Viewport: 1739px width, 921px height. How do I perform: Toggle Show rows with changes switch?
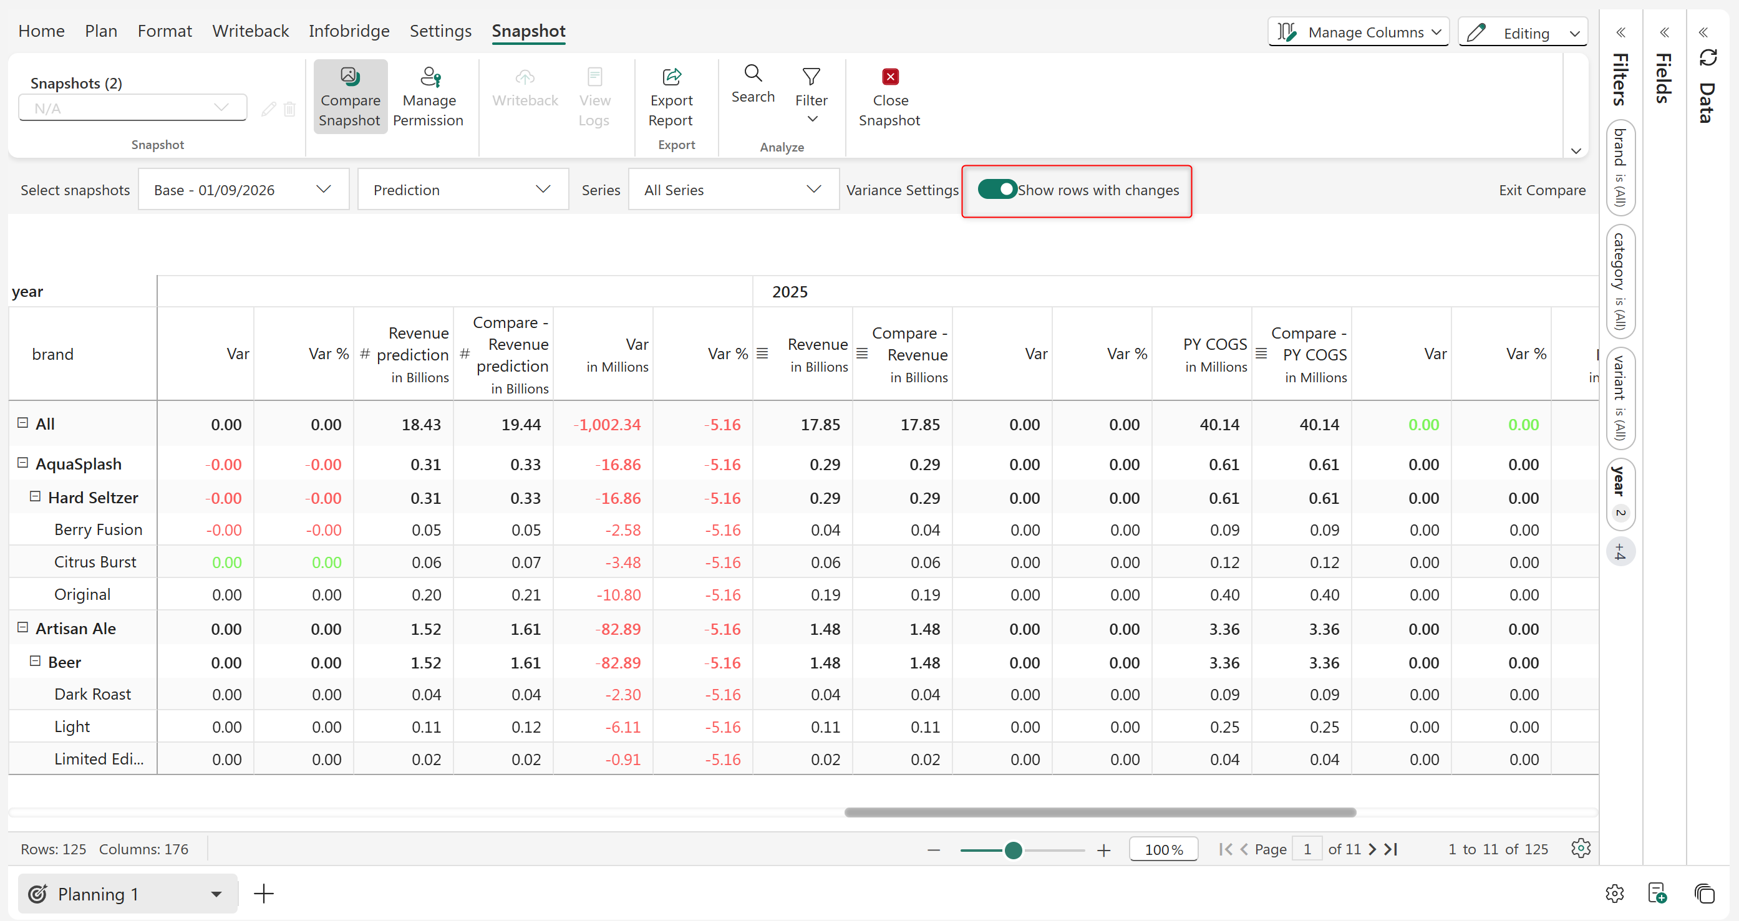(x=996, y=190)
